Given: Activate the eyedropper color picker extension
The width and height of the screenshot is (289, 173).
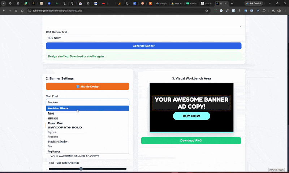Looking at the screenshot, I should [227, 11].
